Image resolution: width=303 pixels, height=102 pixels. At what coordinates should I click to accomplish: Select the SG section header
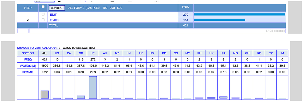click(x=176, y=53)
